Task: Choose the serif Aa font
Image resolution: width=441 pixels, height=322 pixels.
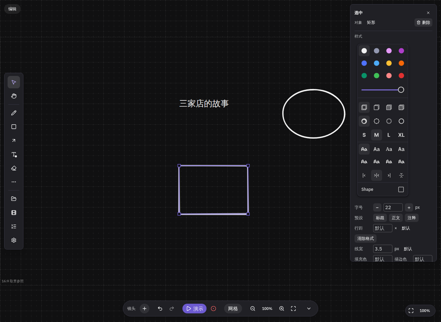Action: 389,149
